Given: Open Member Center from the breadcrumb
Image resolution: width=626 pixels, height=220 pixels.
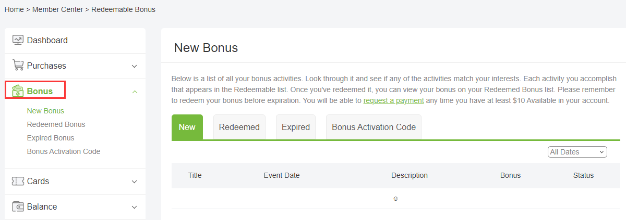Looking at the screenshot, I should pyautogui.click(x=57, y=9).
